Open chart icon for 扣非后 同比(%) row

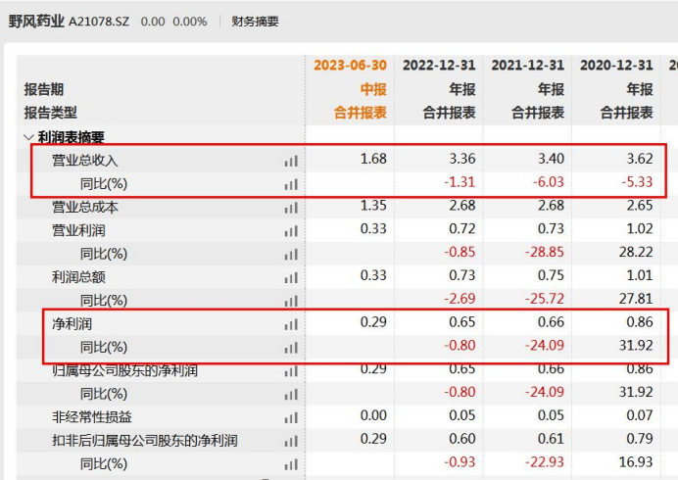coord(291,465)
